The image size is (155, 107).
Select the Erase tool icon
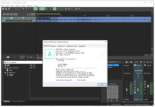(66, 9)
